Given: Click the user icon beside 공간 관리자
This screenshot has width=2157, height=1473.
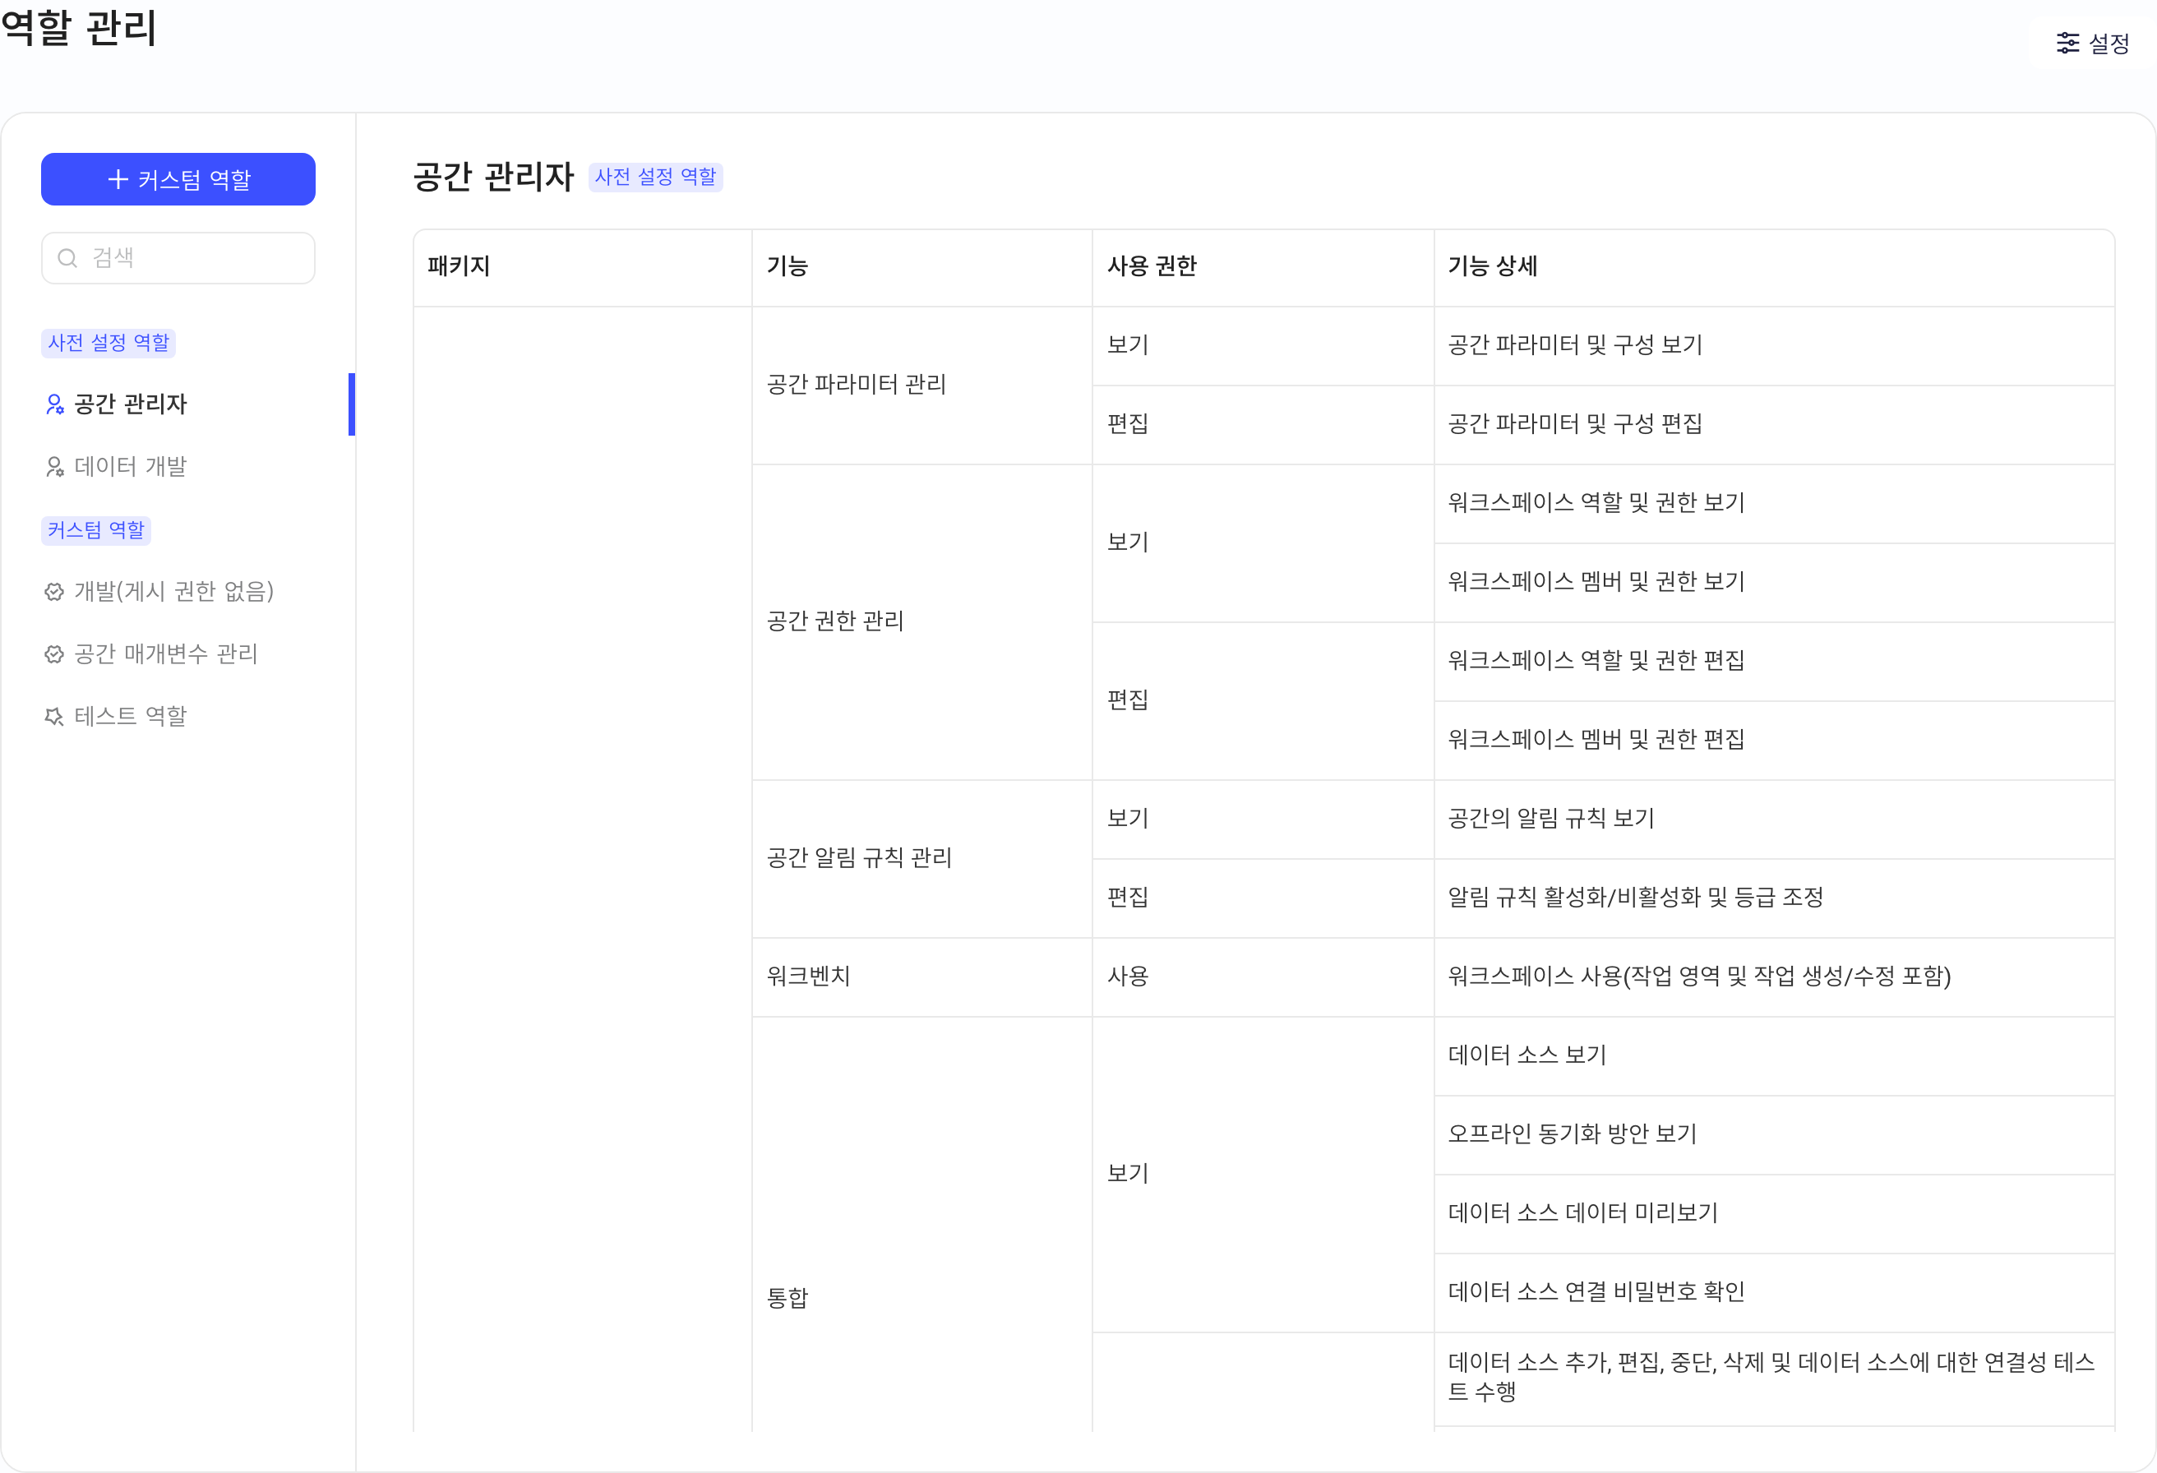Looking at the screenshot, I should tap(55, 404).
